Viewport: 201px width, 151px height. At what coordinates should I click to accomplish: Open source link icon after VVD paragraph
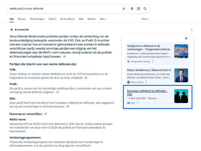(x=86, y=78)
